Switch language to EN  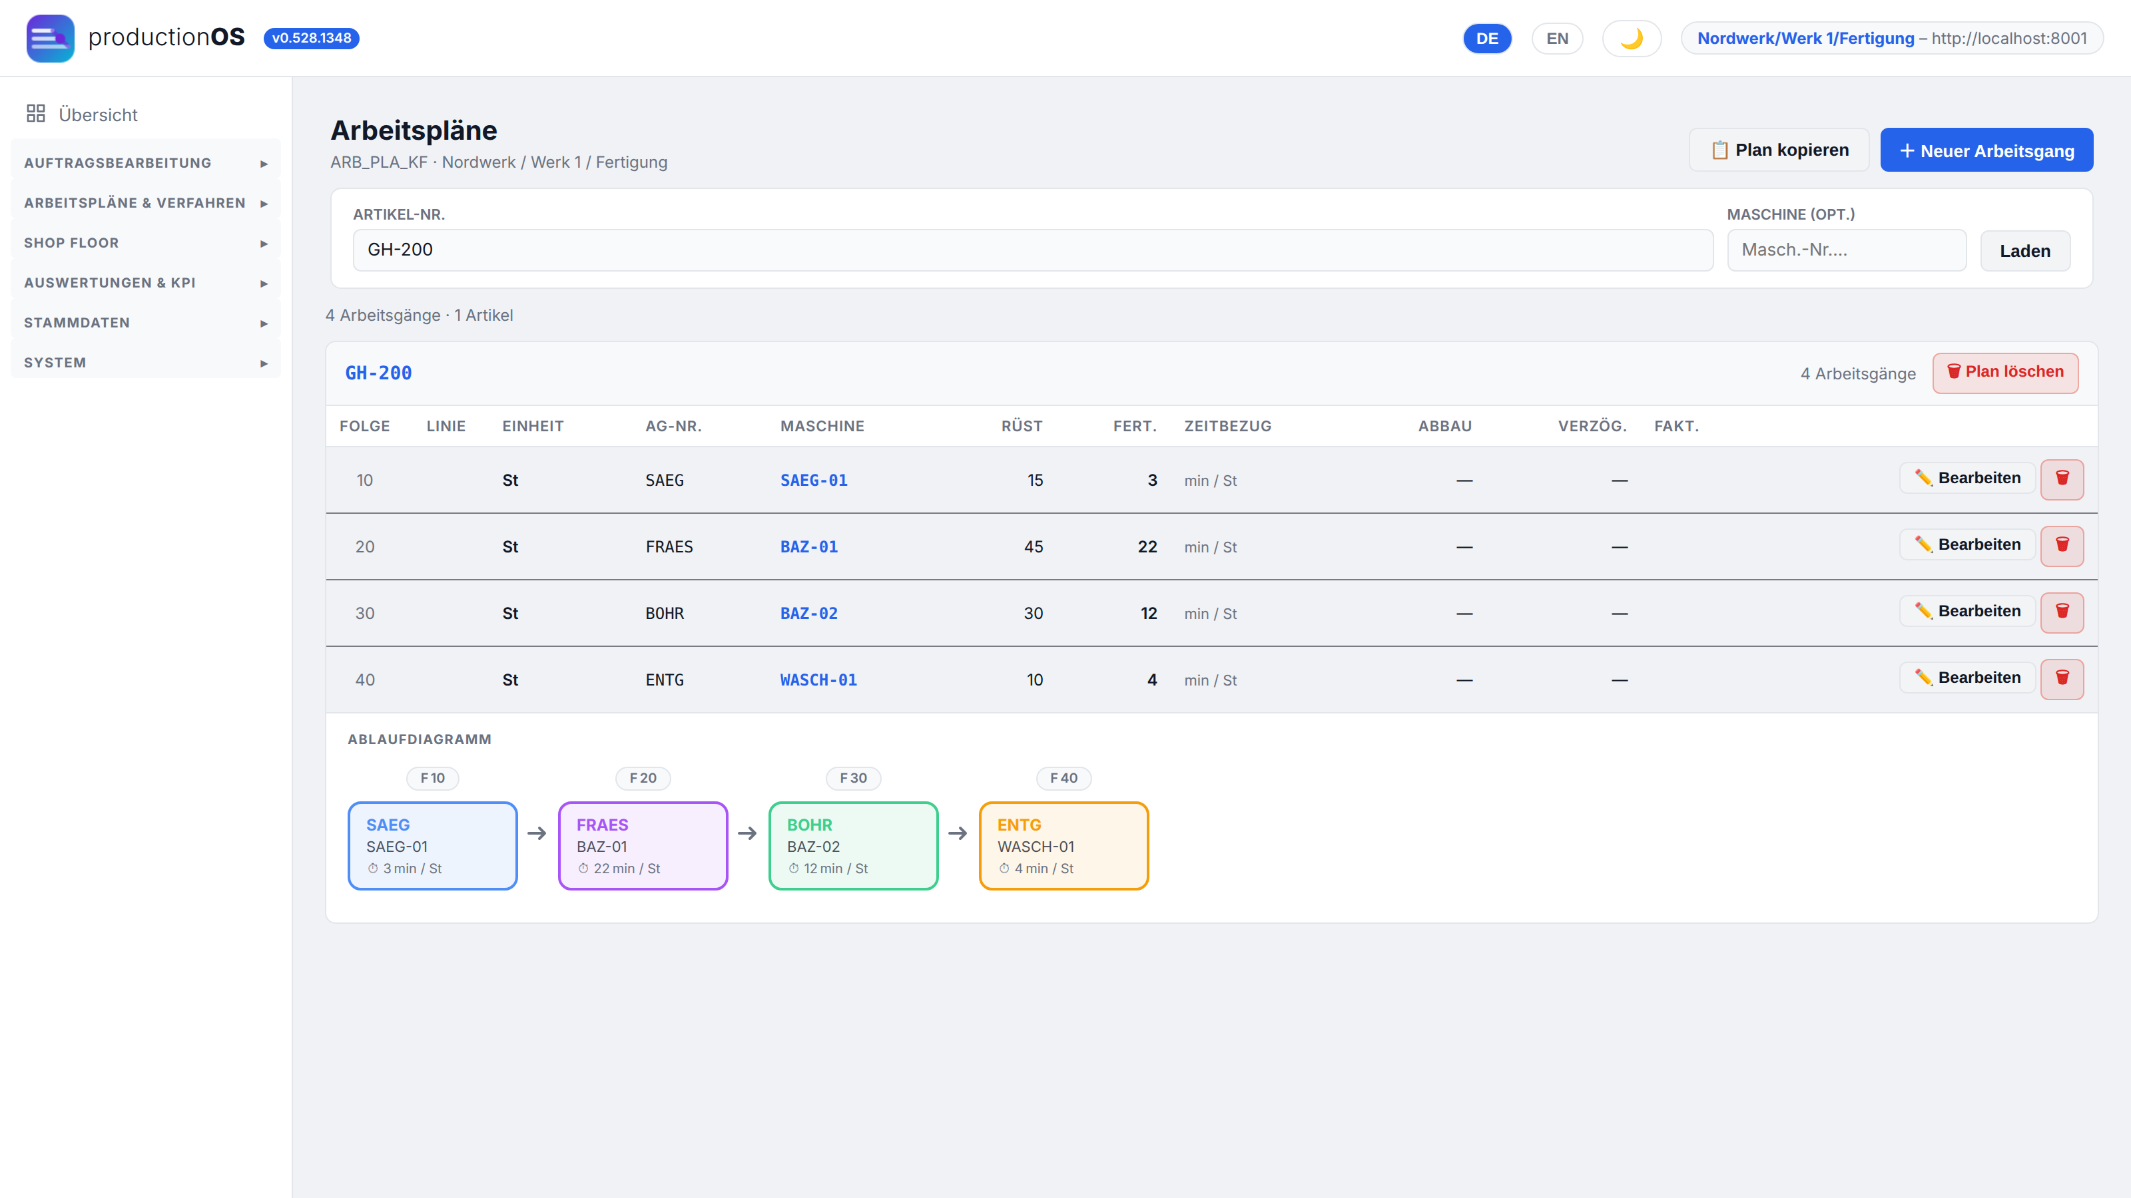point(1557,38)
